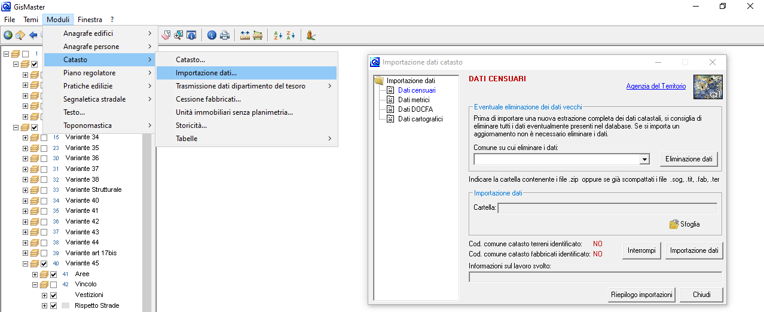The height and width of the screenshot is (312, 764).
Task: Uncheck the Rispetto Strade checkbox
Action: pyautogui.click(x=54, y=306)
